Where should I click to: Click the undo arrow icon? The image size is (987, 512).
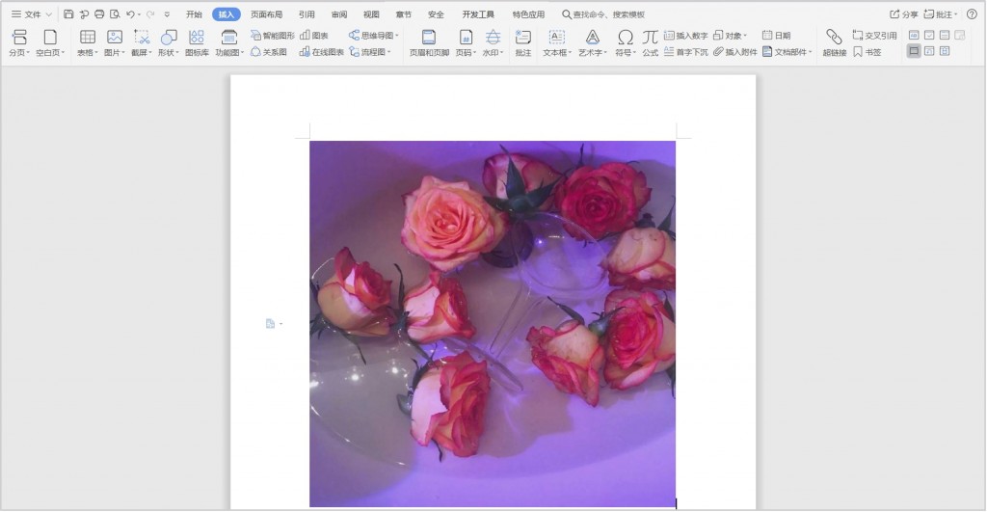coord(130,13)
